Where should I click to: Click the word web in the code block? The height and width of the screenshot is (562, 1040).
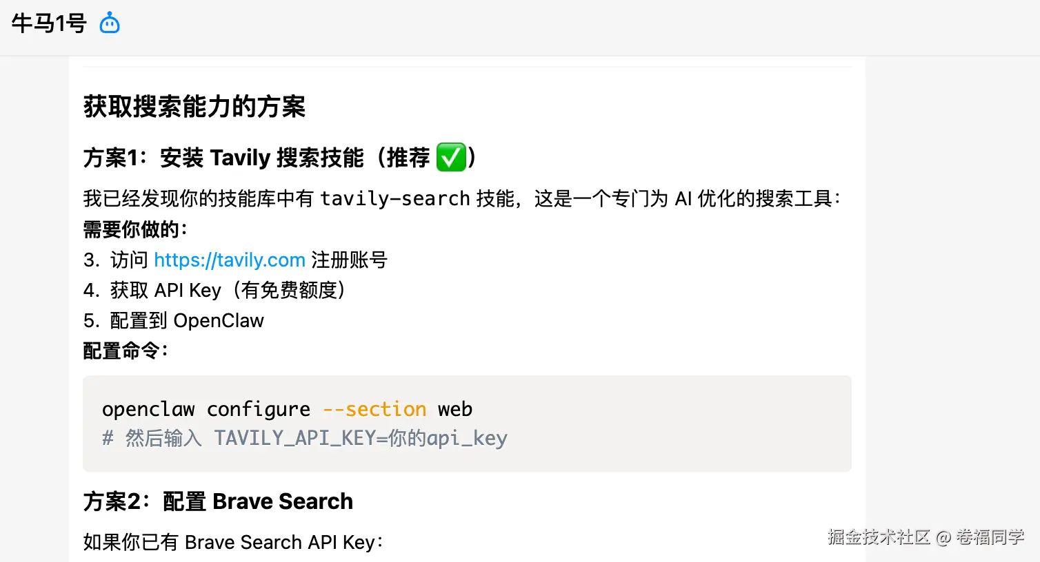pyautogui.click(x=455, y=409)
